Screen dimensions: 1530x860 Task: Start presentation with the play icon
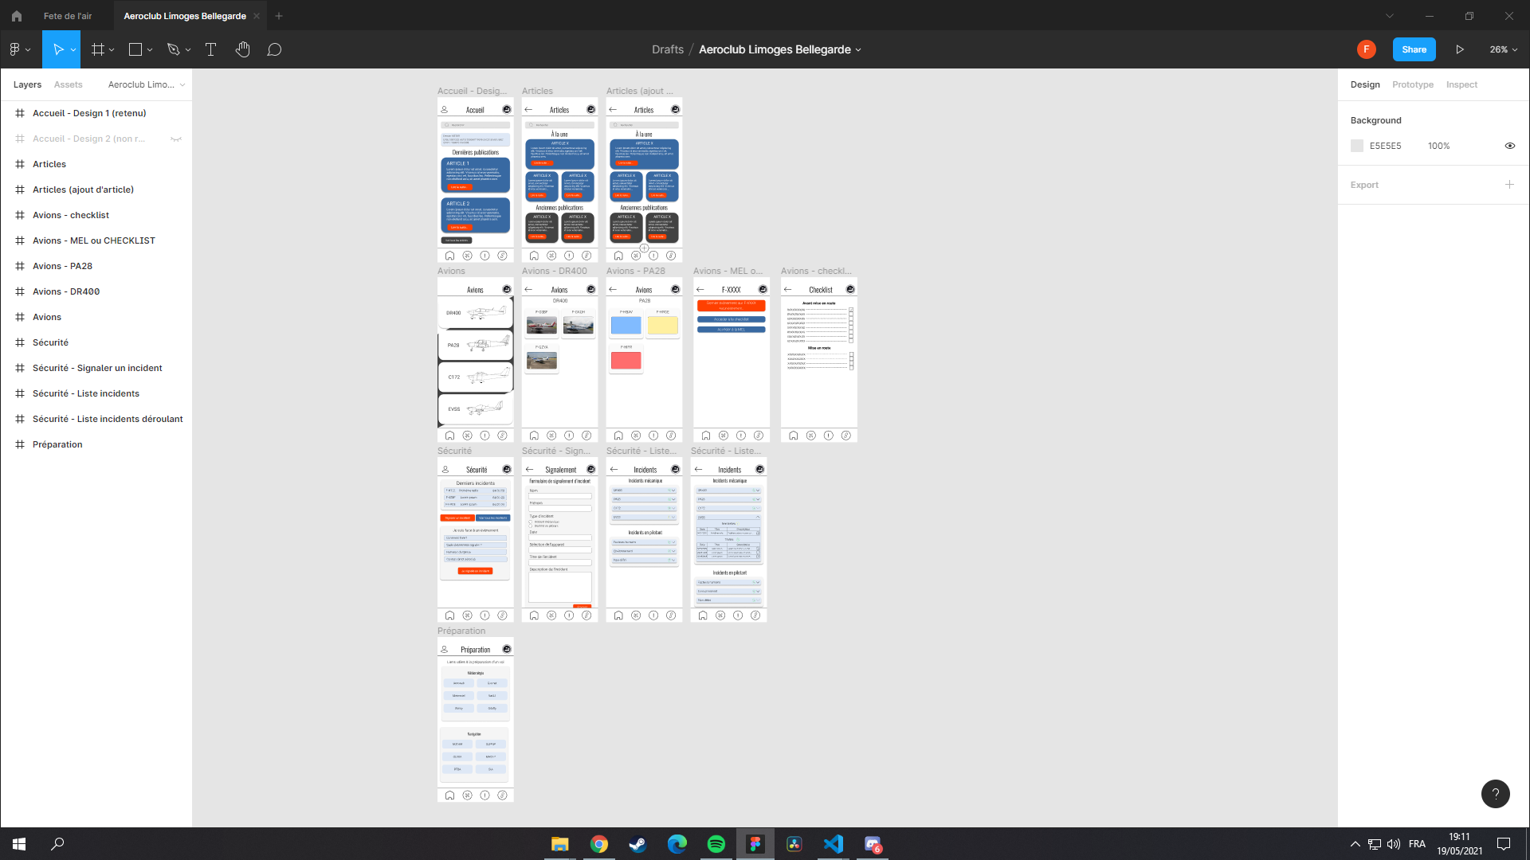1459,49
